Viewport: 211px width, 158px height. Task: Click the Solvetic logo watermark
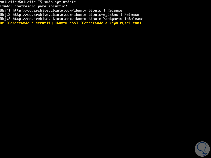click(202, 149)
